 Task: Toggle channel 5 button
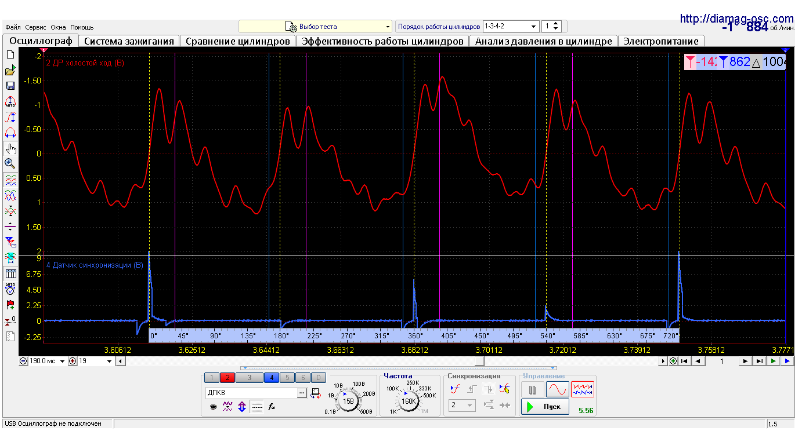[x=287, y=378]
